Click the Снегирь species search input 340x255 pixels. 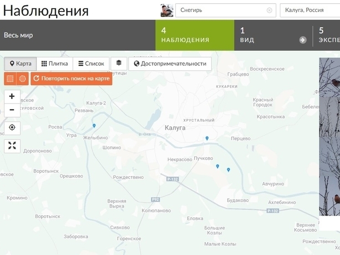226,10
